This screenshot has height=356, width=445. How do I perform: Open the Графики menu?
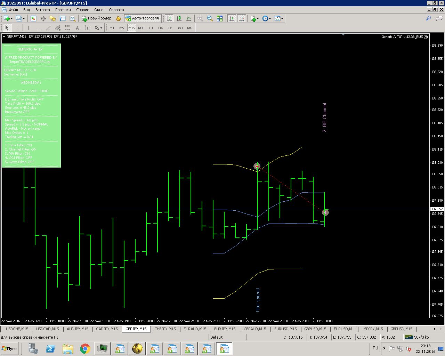pos(63,10)
